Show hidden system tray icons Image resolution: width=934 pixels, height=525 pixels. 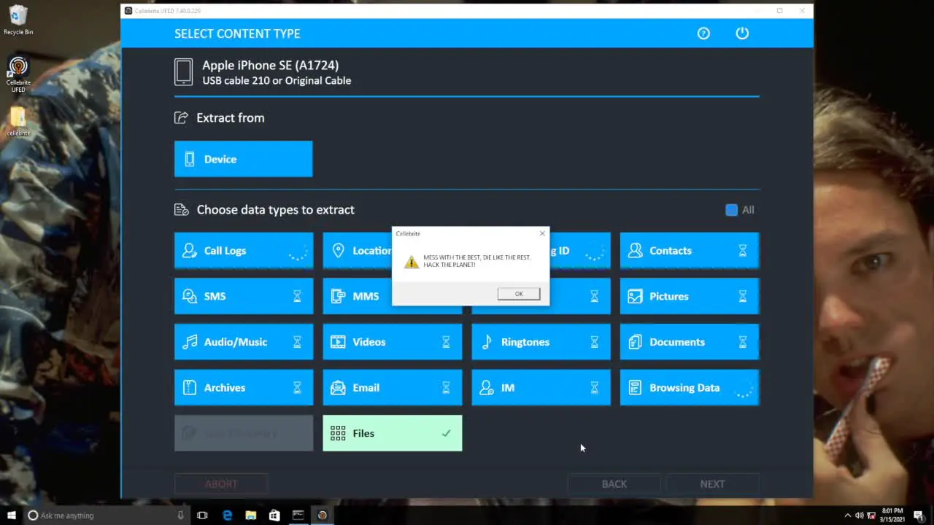[x=847, y=516]
